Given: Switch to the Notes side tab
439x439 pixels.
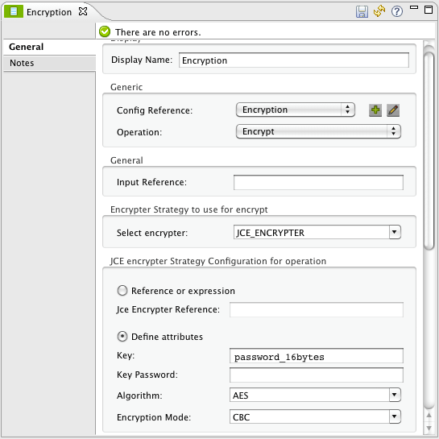Looking at the screenshot, I should click(x=49, y=63).
